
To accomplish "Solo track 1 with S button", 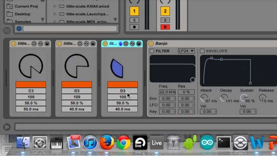I will coord(134,20).
